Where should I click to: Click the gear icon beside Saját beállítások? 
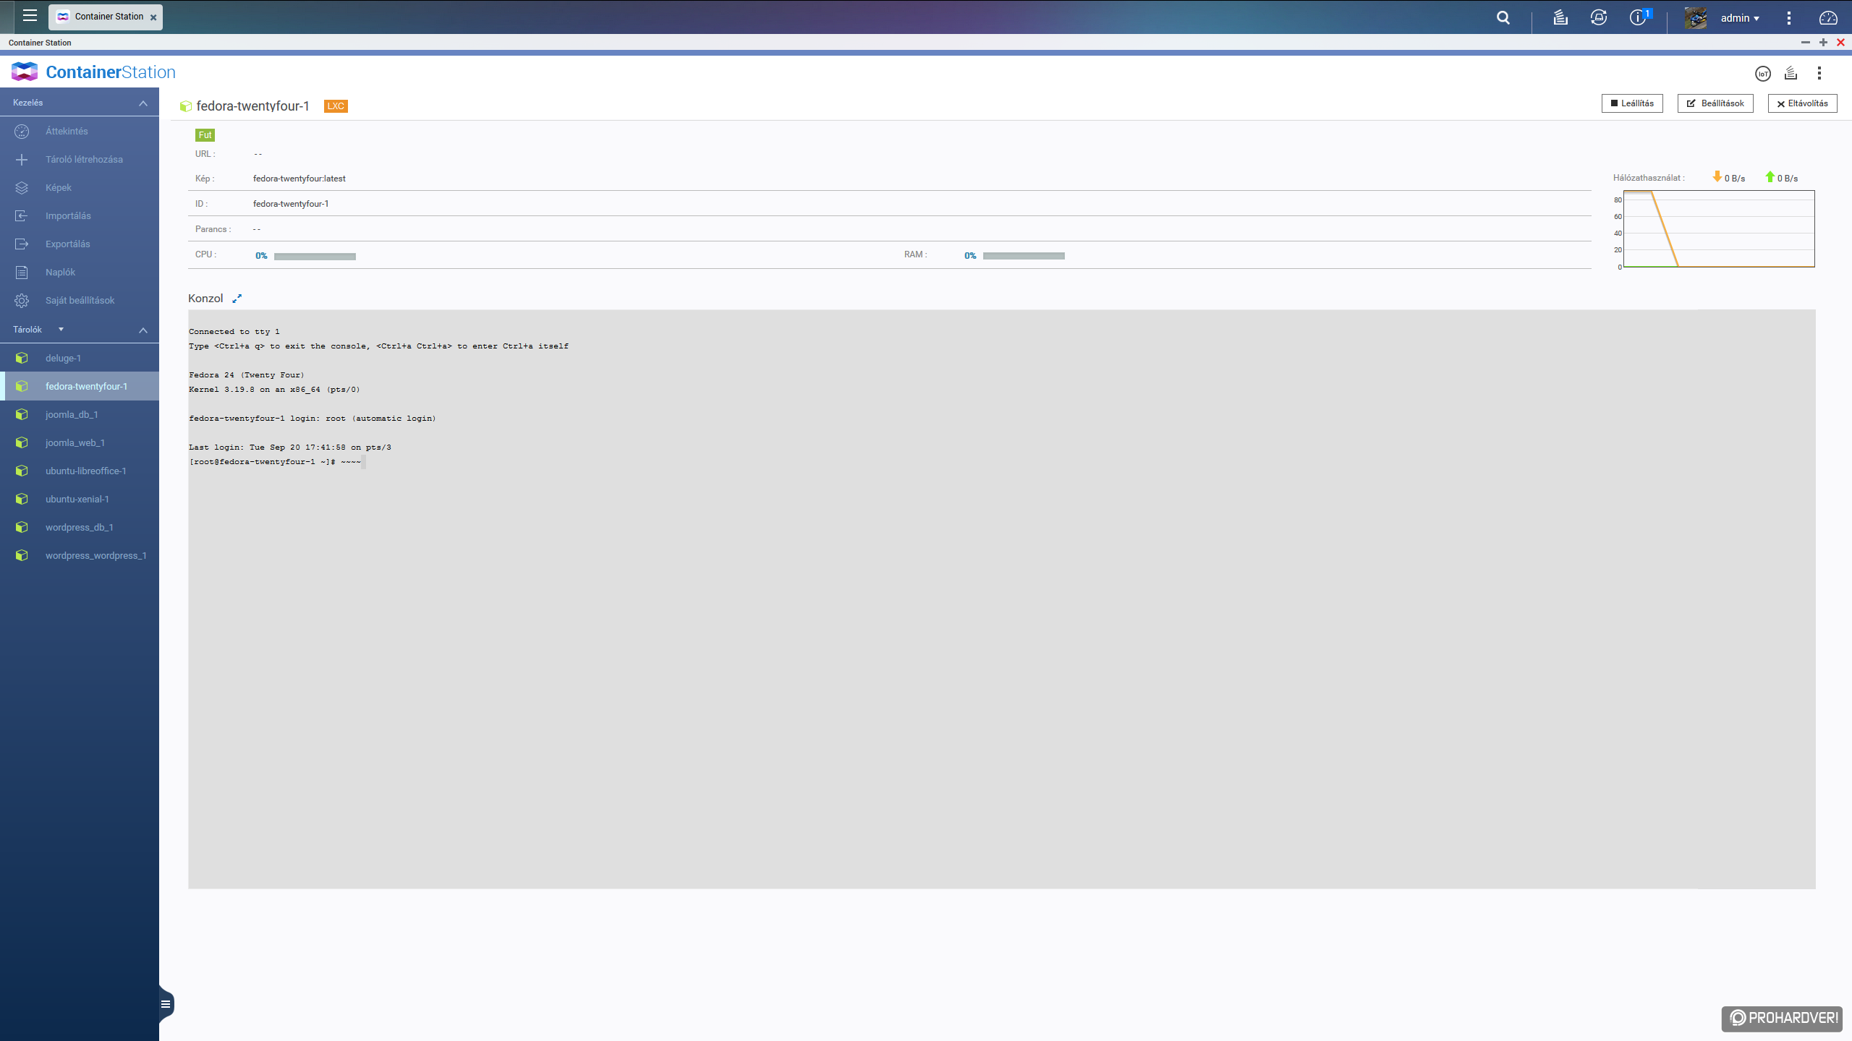click(22, 300)
